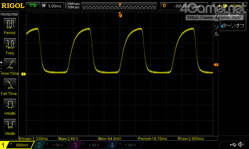
Task: Toggle the muted speaker sound icon
Action: [241, 144]
